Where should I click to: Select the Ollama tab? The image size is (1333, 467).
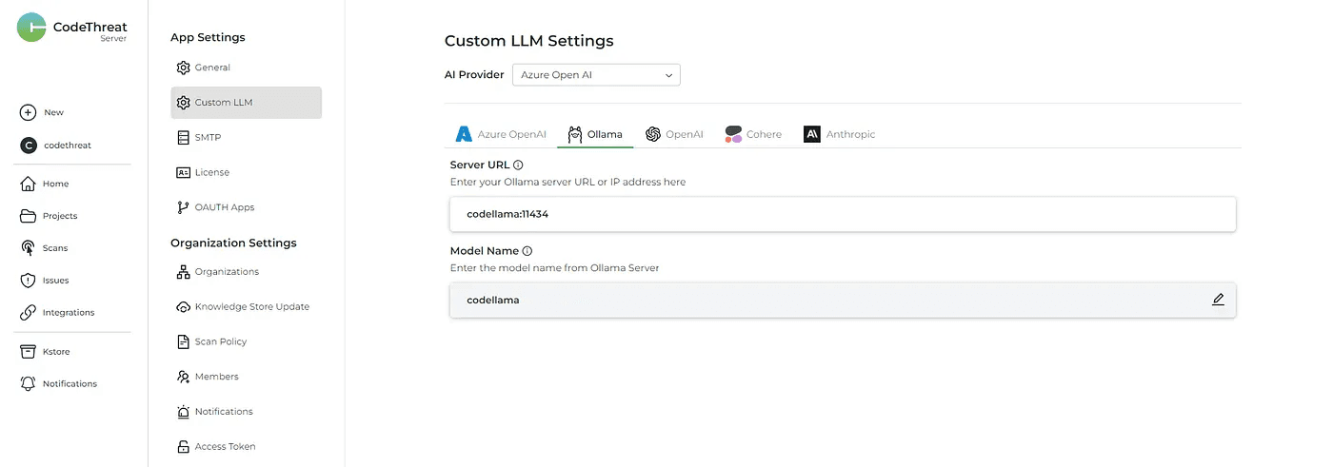pos(595,134)
